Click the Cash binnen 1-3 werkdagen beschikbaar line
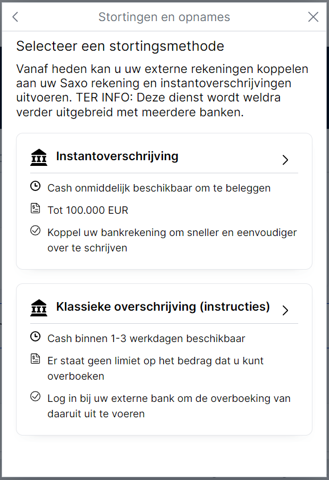The image size is (329, 480). coord(147,339)
